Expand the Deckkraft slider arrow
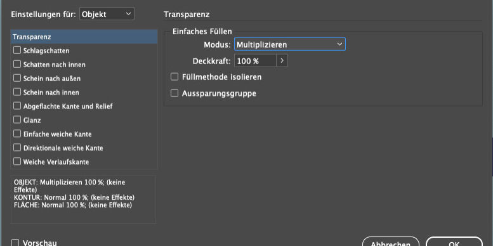The width and height of the screenshot is (493, 246). [282, 61]
